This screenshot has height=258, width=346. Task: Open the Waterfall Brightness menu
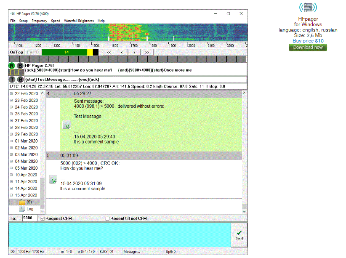point(79,21)
